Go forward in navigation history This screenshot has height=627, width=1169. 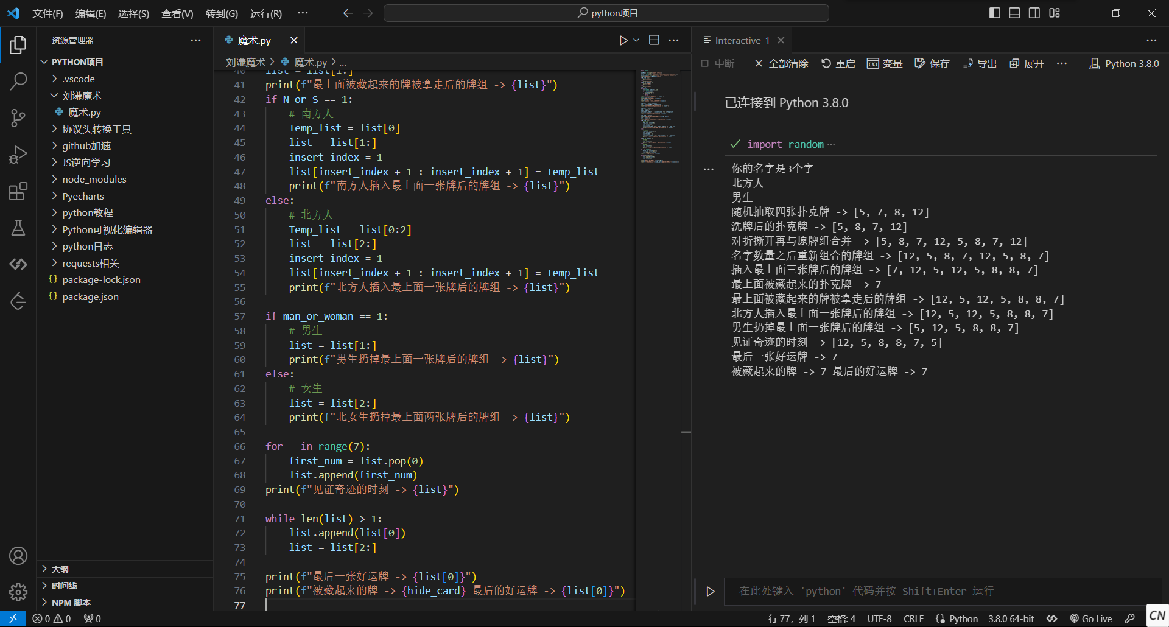point(368,13)
